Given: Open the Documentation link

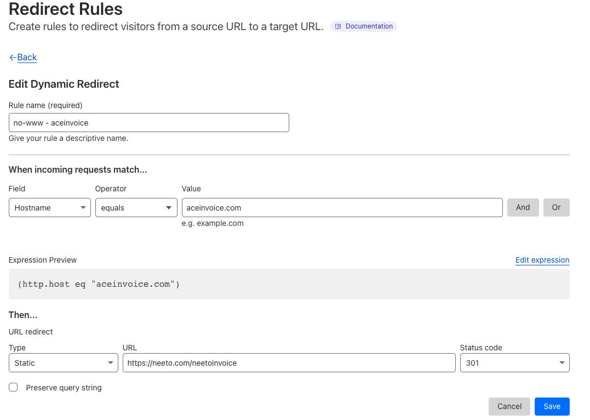Looking at the screenshot, I should click(x=369, y=26).
